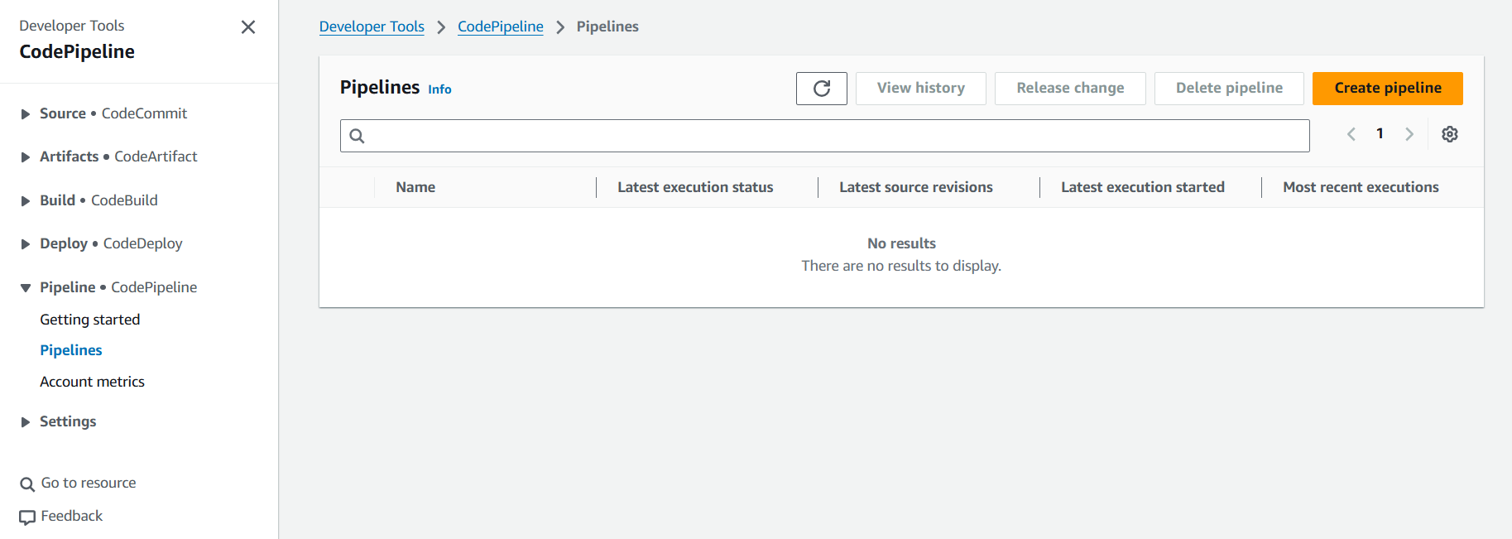Viewport: 1512px width, 539px height.
Task: Click the Feedback speech bubble icon
Action: click(27, 517)
